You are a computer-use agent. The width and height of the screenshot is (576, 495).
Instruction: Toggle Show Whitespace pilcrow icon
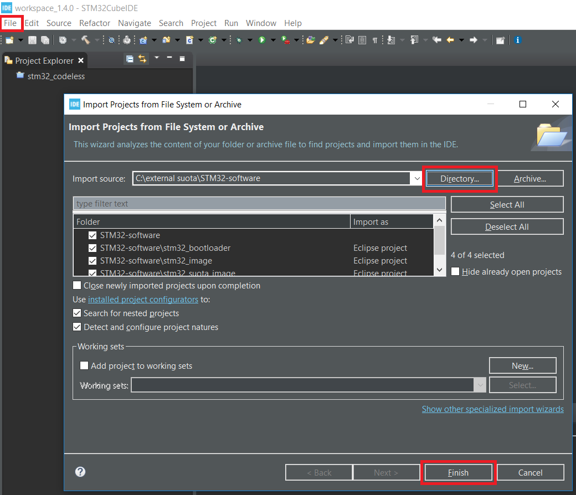point(375,40)
